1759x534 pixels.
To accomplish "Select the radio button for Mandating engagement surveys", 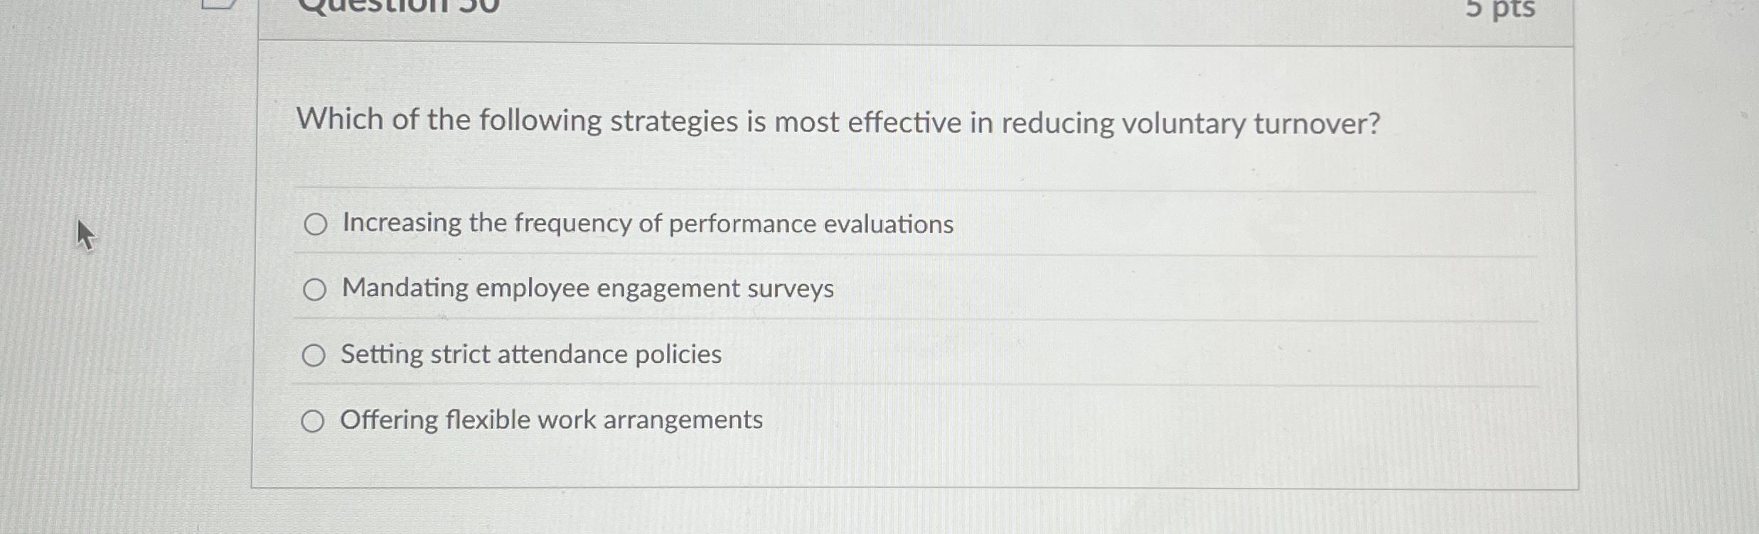I will (315, 288).
